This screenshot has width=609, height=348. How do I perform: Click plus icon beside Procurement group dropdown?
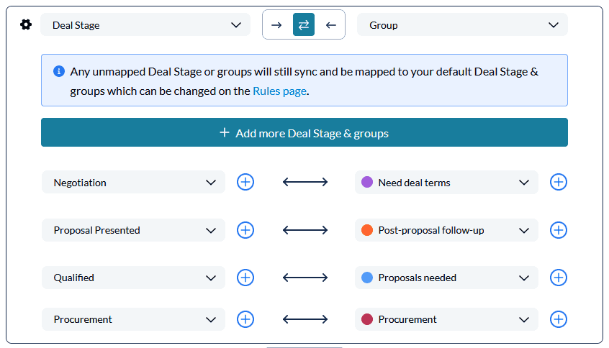point(559,319)
